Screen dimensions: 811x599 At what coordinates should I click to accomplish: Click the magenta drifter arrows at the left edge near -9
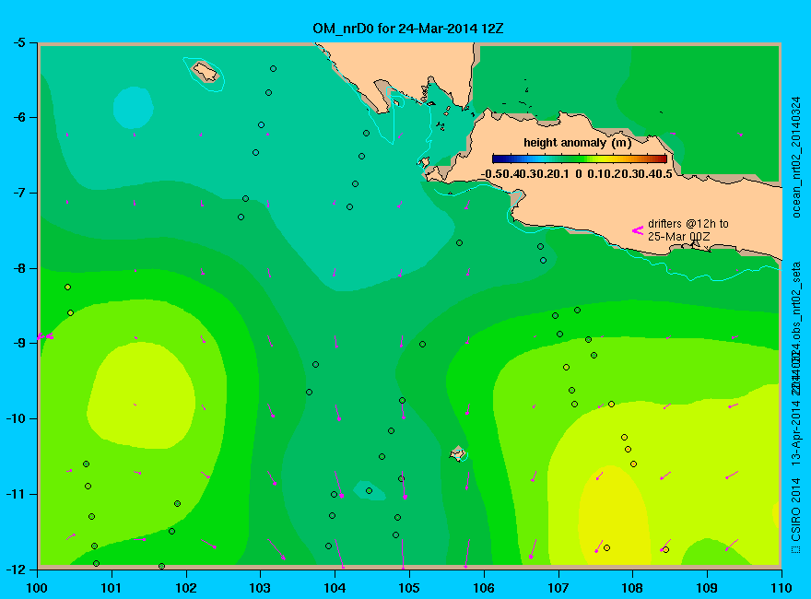[x=45, y=336]
